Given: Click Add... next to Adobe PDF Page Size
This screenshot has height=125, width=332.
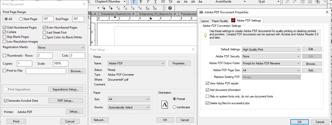Looking at the screenshot, I should [312, 70].
